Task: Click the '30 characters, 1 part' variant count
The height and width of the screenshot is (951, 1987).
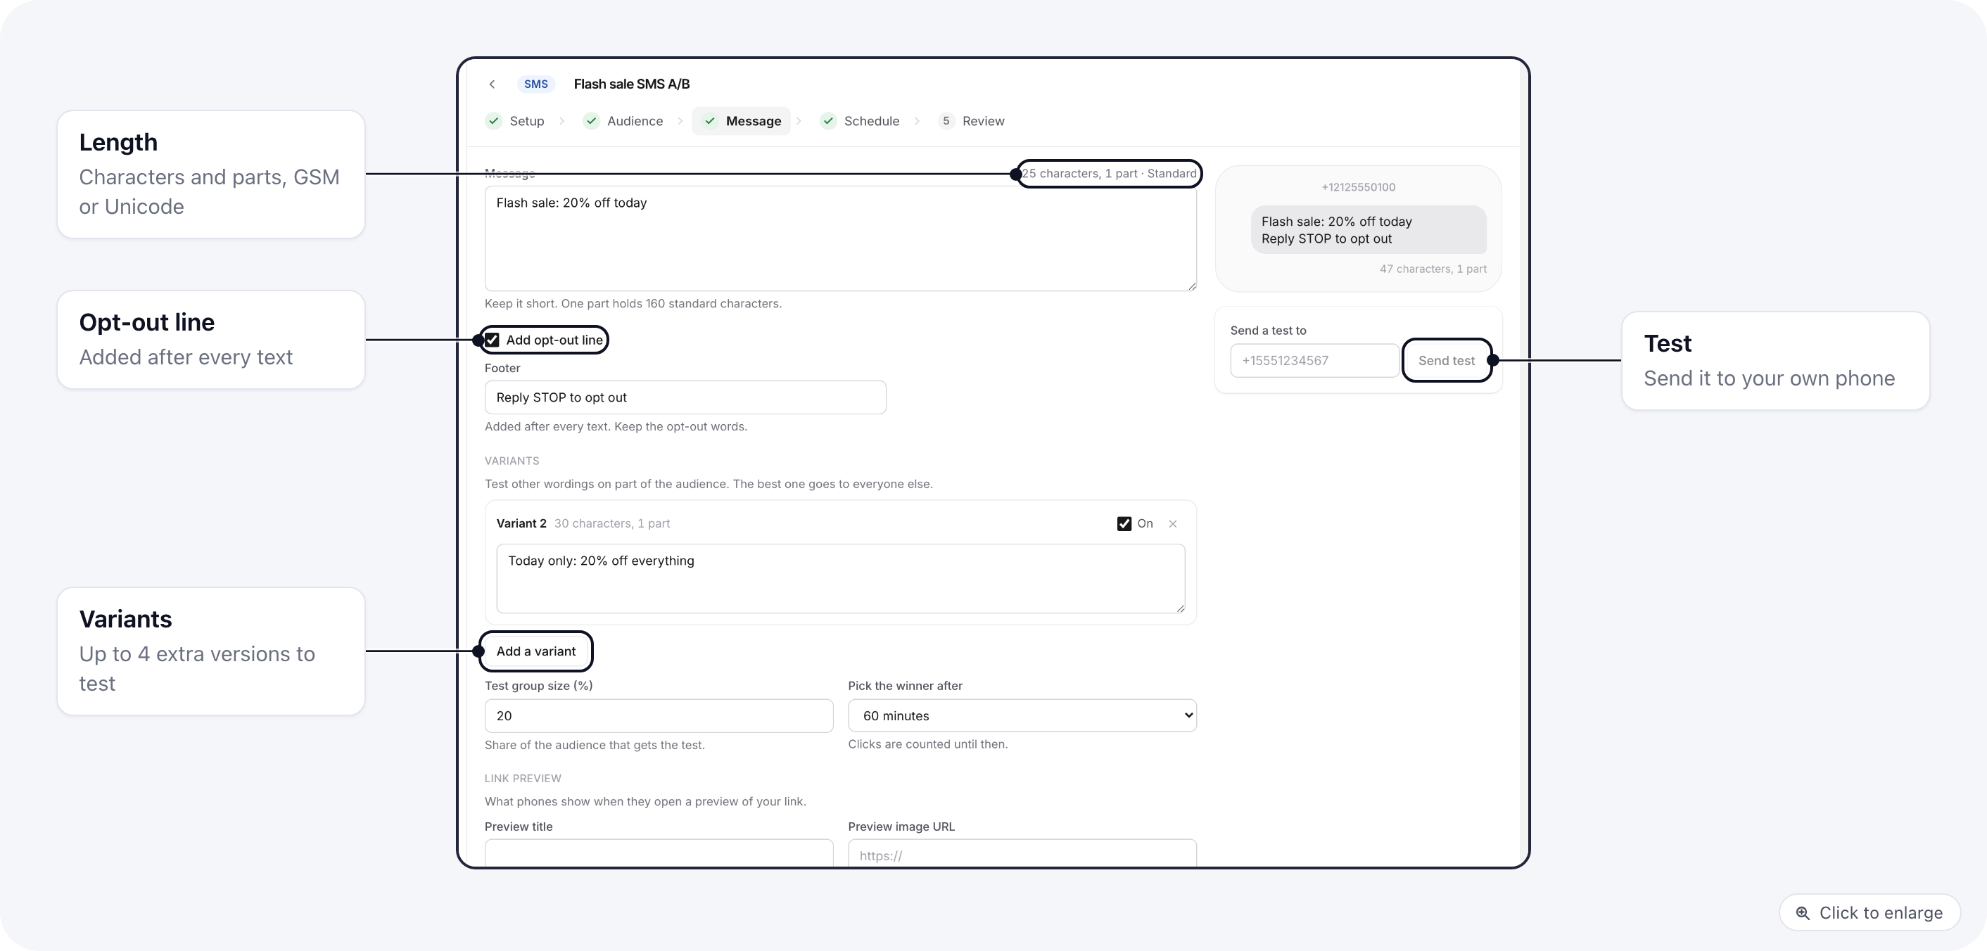Action: coord(612,524)
